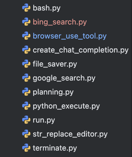Click the Python icon beside create_chat_completion.py
132x157 pixels.
(x=26, y=50)
